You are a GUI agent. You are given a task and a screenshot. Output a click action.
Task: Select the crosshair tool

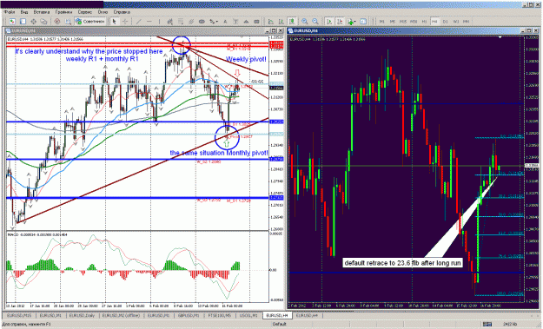tap(125, 22)
